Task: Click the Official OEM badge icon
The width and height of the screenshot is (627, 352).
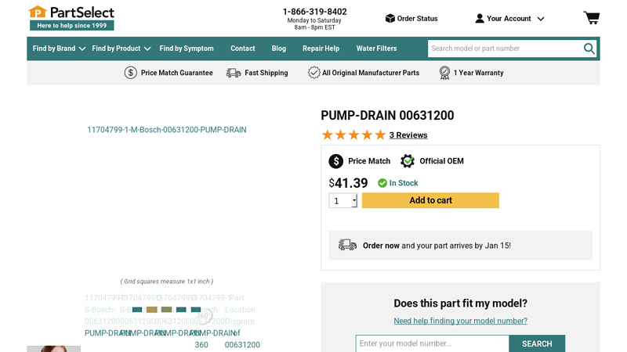Action: tap(408, 161)
